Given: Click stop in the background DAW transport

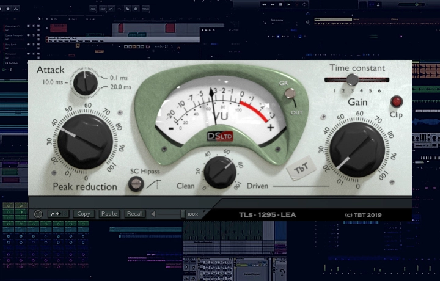Looking at the screenshot, I should [x=280, y=4].
